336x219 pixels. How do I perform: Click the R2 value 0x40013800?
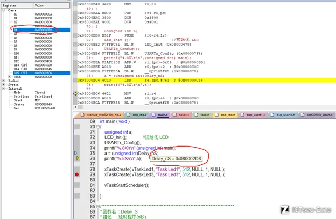43,22
